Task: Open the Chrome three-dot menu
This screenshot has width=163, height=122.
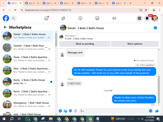Action: 159,10
